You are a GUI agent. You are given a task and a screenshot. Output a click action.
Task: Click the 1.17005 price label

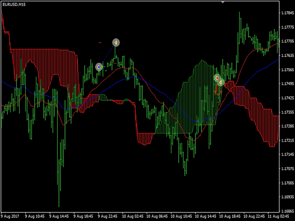coord(288,183)
